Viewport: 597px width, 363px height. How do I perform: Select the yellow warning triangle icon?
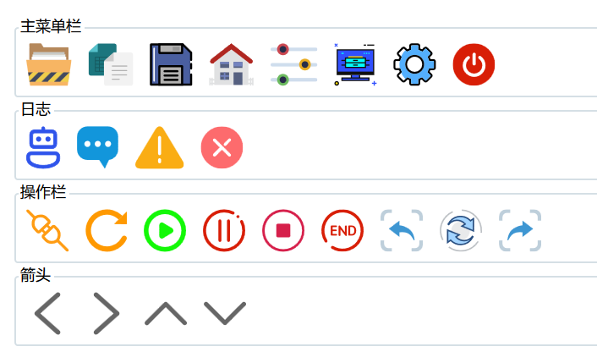[160, 147]
